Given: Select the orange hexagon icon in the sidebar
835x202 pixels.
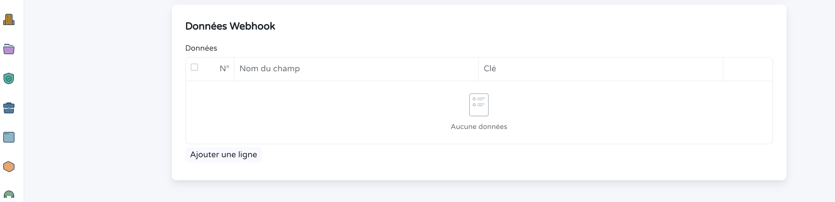Looking at the screenshot, I should [9, 166].
